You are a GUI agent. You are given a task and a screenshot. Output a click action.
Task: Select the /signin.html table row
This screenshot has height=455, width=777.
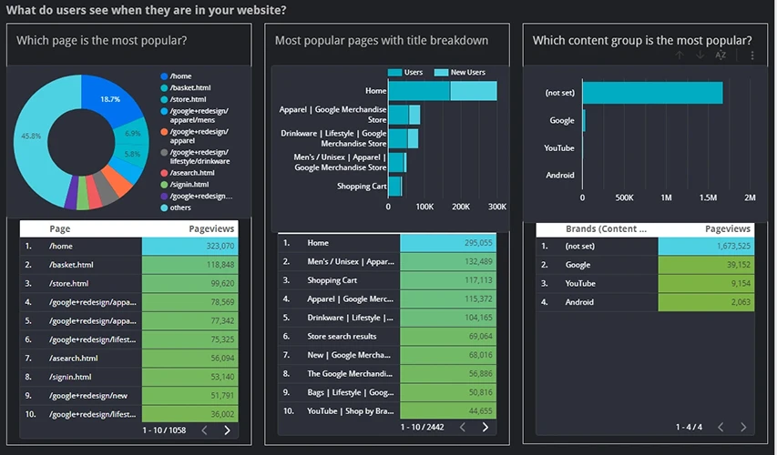(128, 377)
